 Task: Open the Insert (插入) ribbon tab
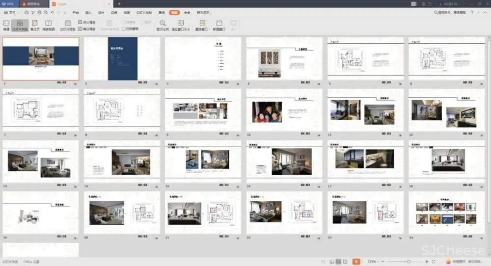88,12
